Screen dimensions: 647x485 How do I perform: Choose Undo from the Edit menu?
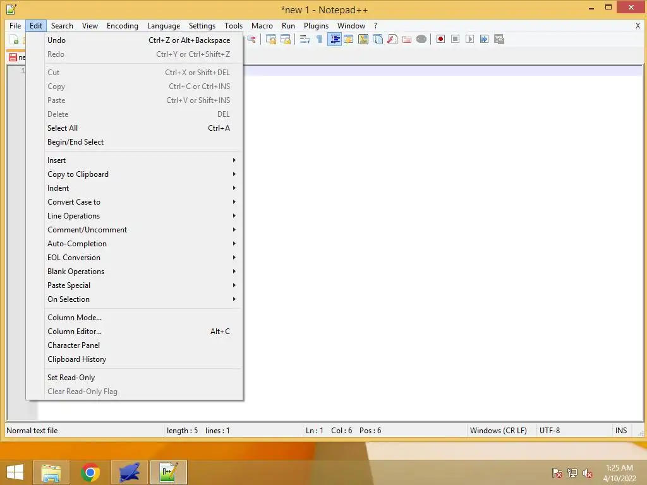pyautogui.click(x=143, y=40)
